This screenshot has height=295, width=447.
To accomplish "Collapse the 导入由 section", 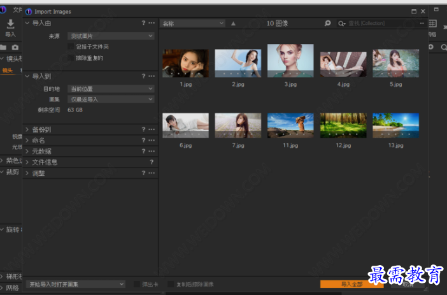I will coord(27,23).
